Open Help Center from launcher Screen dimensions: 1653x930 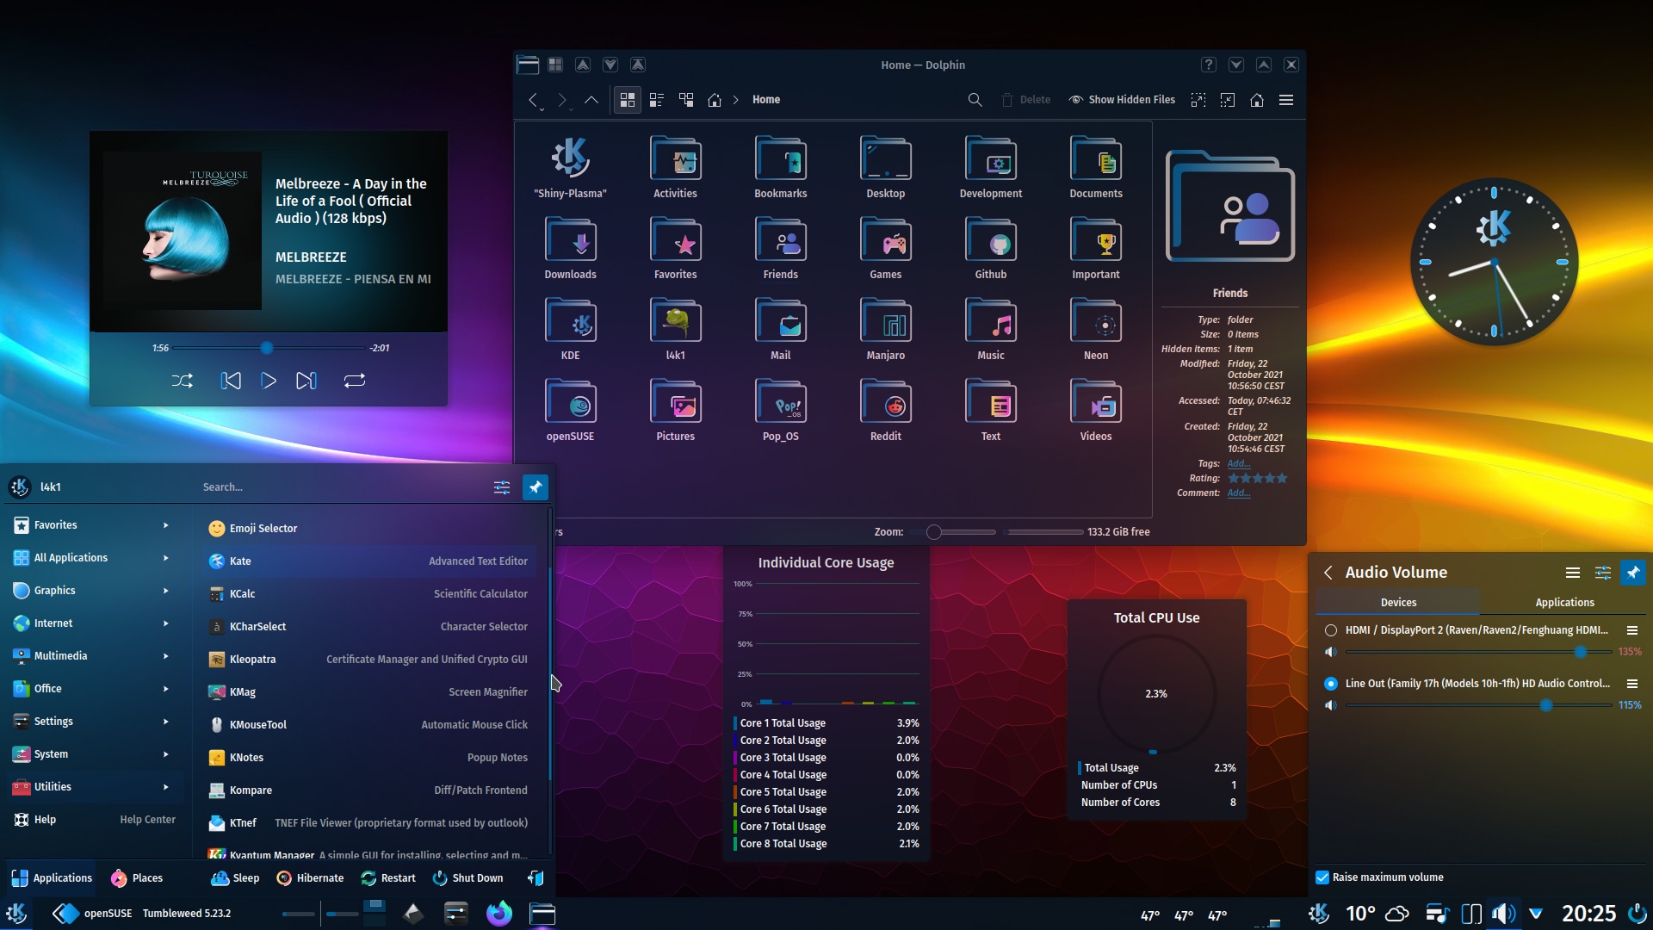pos(92,820)
